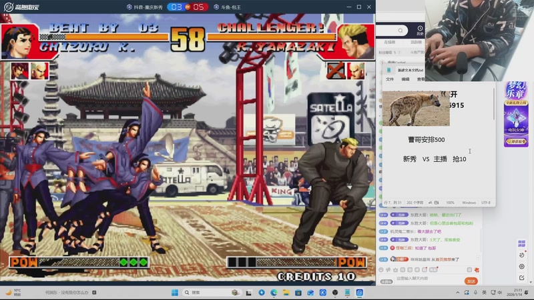Open the 梦幻乐章 promotion banner

pyautogui.click(x=516, y=114)
